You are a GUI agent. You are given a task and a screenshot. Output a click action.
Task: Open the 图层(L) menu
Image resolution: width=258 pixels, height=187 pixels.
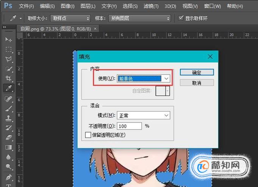click(x=88, y=6)
